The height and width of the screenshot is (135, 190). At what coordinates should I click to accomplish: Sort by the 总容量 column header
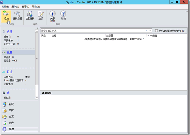pyautogui.click(x=126, y=36)
